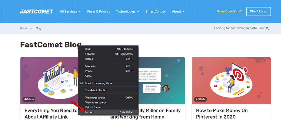
Task: Click the FastComet logo
Action: click(x=37, y=11)
